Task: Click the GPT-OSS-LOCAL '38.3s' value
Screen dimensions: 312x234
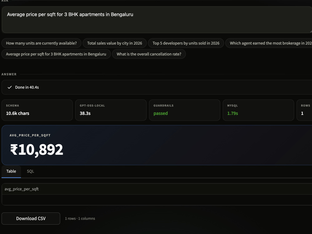Action: click(85, 114)
